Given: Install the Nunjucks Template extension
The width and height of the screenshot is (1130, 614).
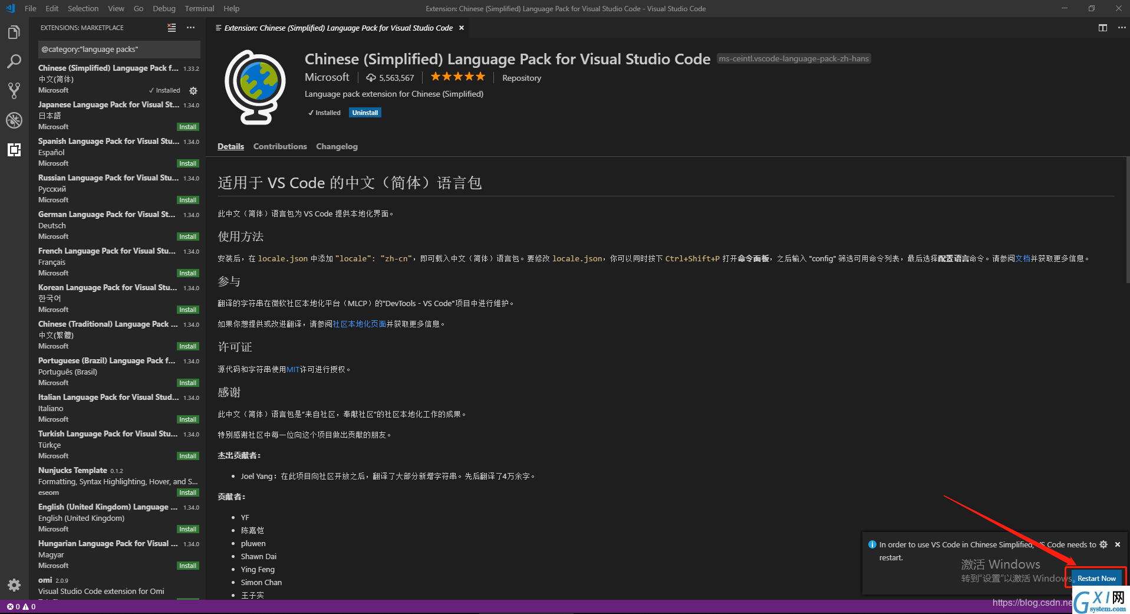Looking at the screenshot, I should pyautogui.click(x=188, y=492).
